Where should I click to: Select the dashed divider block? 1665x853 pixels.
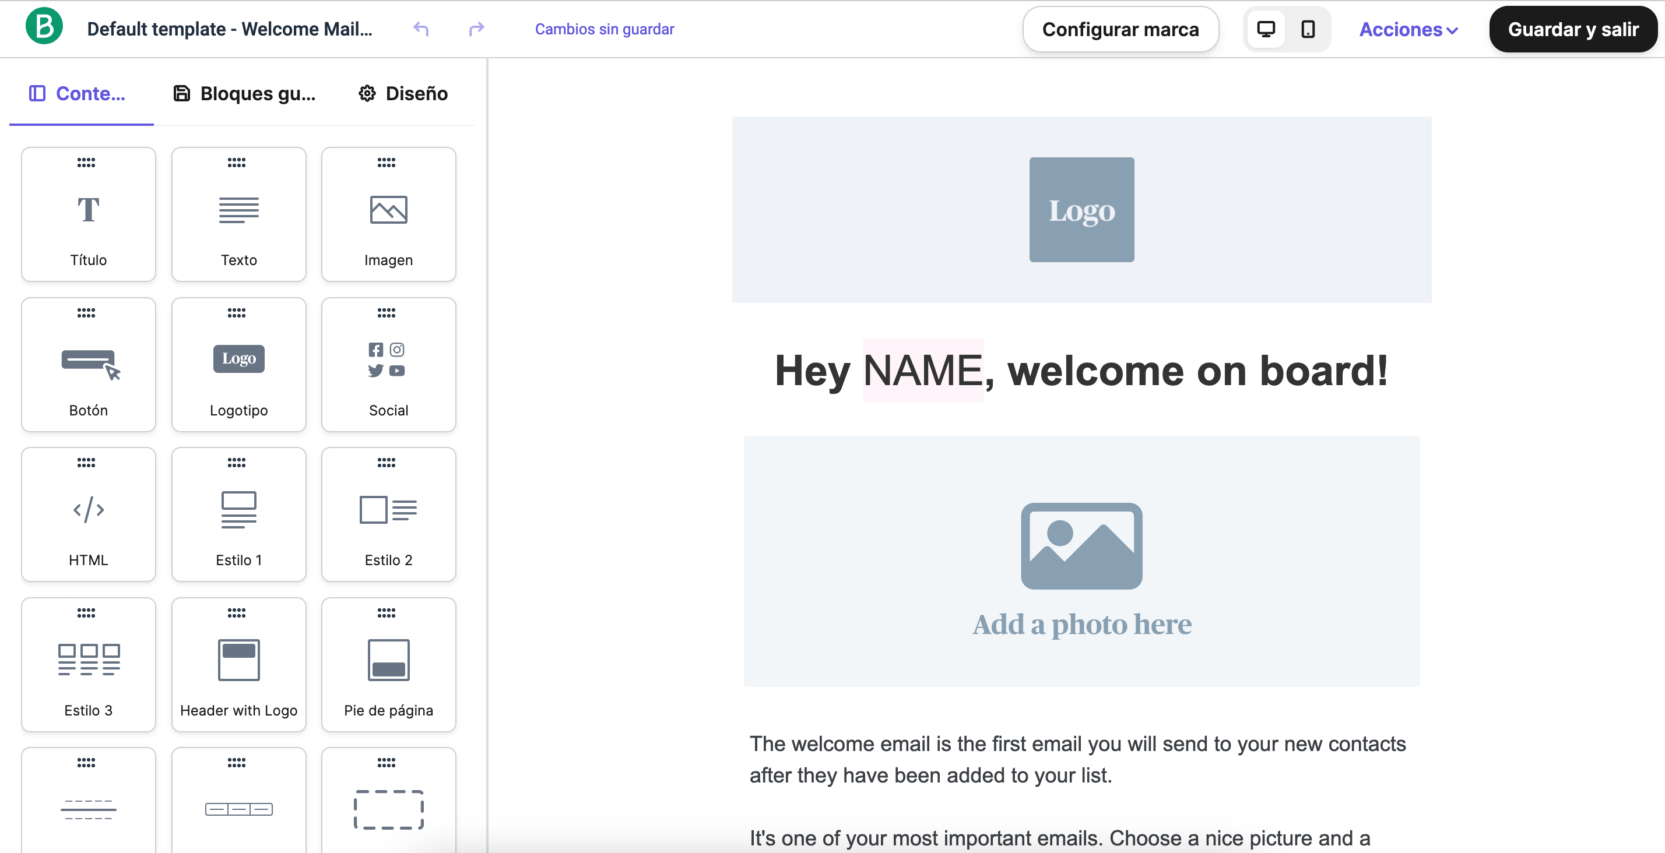pos(89,801)
